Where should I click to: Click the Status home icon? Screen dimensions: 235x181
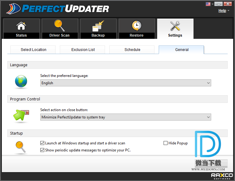pos(21,26)
